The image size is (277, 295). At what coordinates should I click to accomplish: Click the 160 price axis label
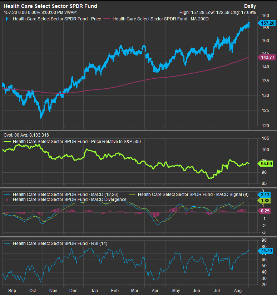coord(265,16)
